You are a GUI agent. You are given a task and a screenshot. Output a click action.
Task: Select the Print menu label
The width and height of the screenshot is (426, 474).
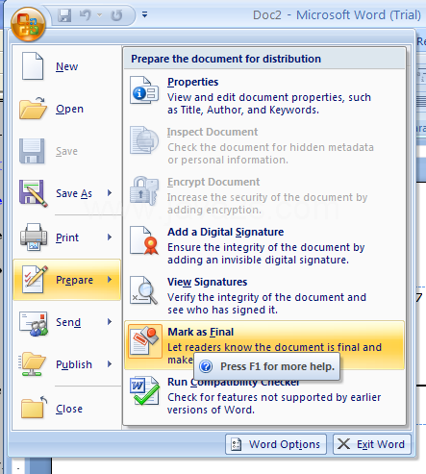(x=67, y=237)
